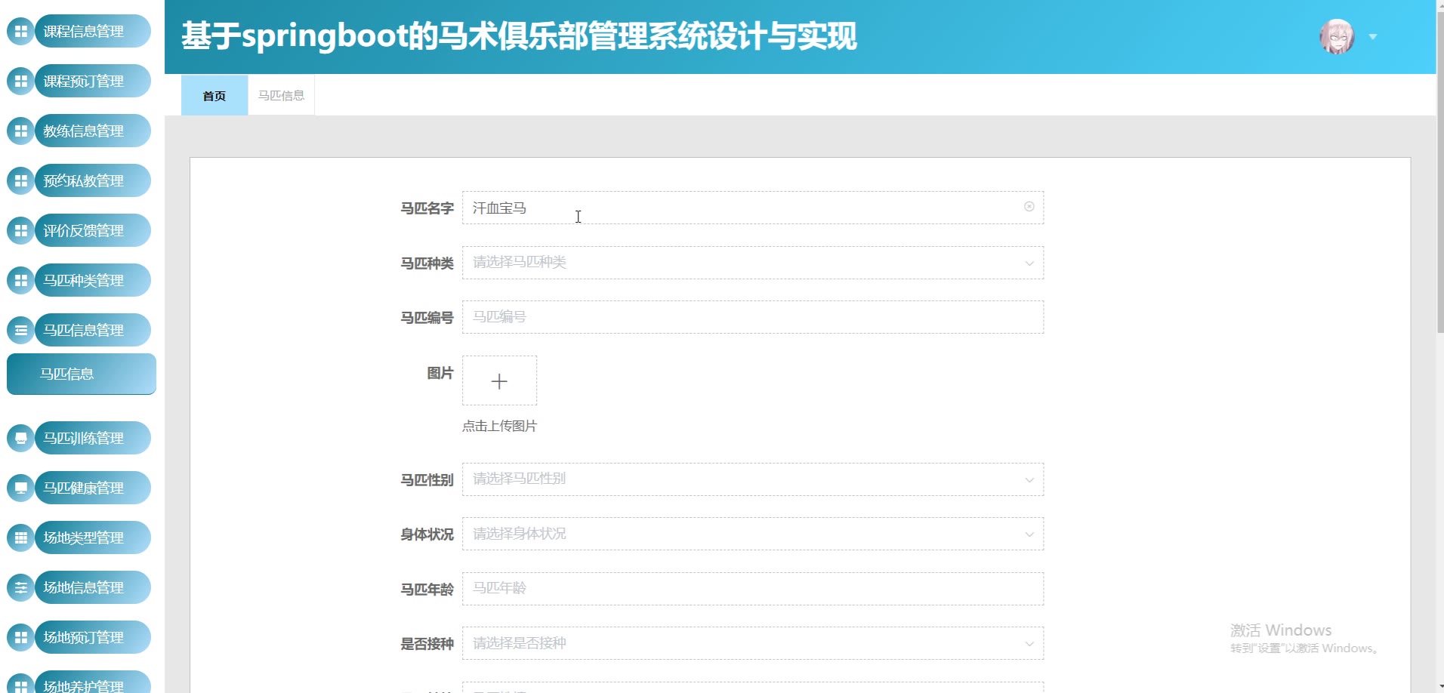Open the 课程信息管理 menu
The height and width of the screenshot is (693, 1444).
coord(93,31)
